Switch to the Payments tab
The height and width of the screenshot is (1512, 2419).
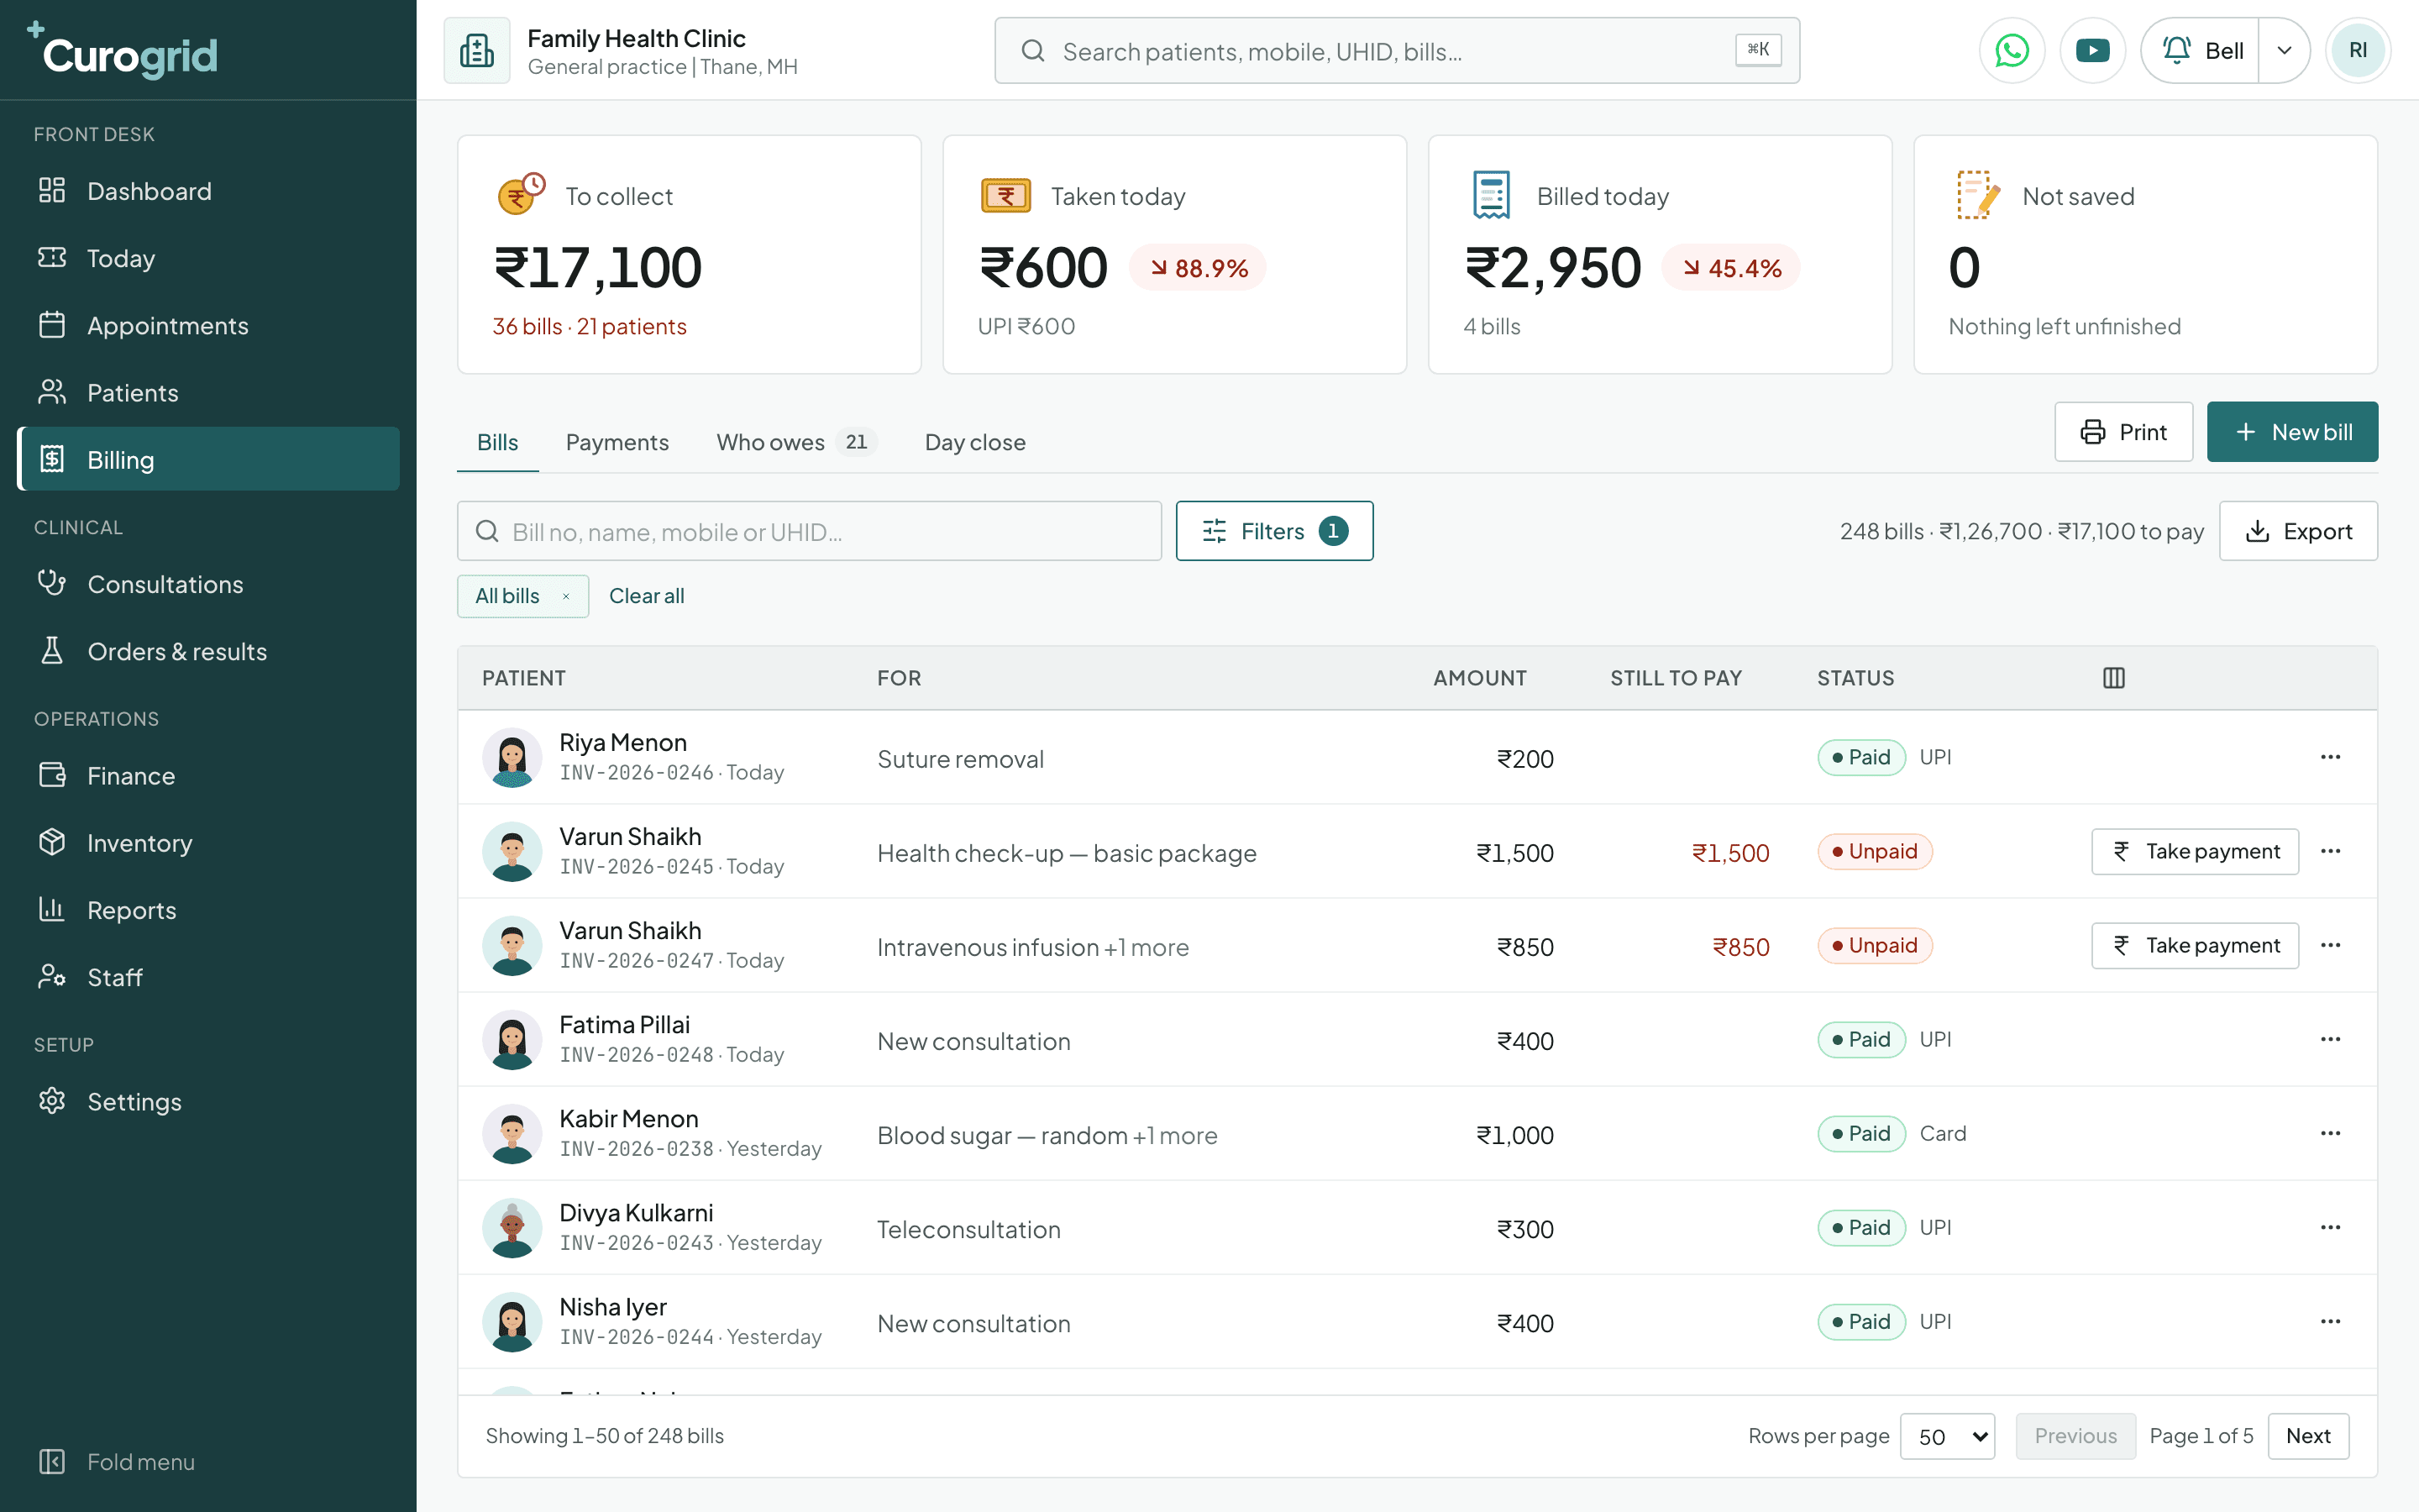(x=617, y=442)
